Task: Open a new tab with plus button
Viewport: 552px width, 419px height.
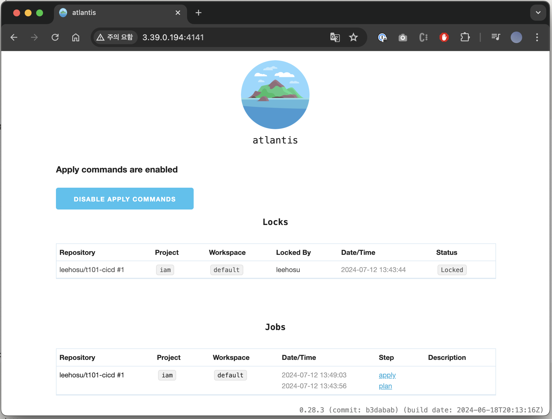Action: (198, 13)
